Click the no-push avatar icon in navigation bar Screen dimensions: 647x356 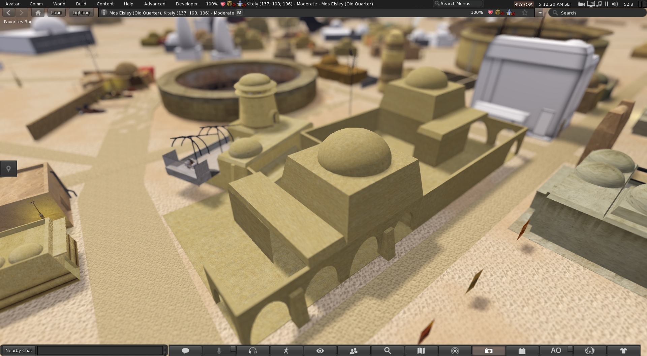[x=511, y=12]
